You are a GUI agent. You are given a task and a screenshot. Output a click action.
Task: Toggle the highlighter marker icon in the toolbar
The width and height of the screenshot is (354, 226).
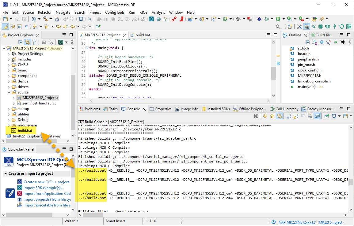coord(6,27)
